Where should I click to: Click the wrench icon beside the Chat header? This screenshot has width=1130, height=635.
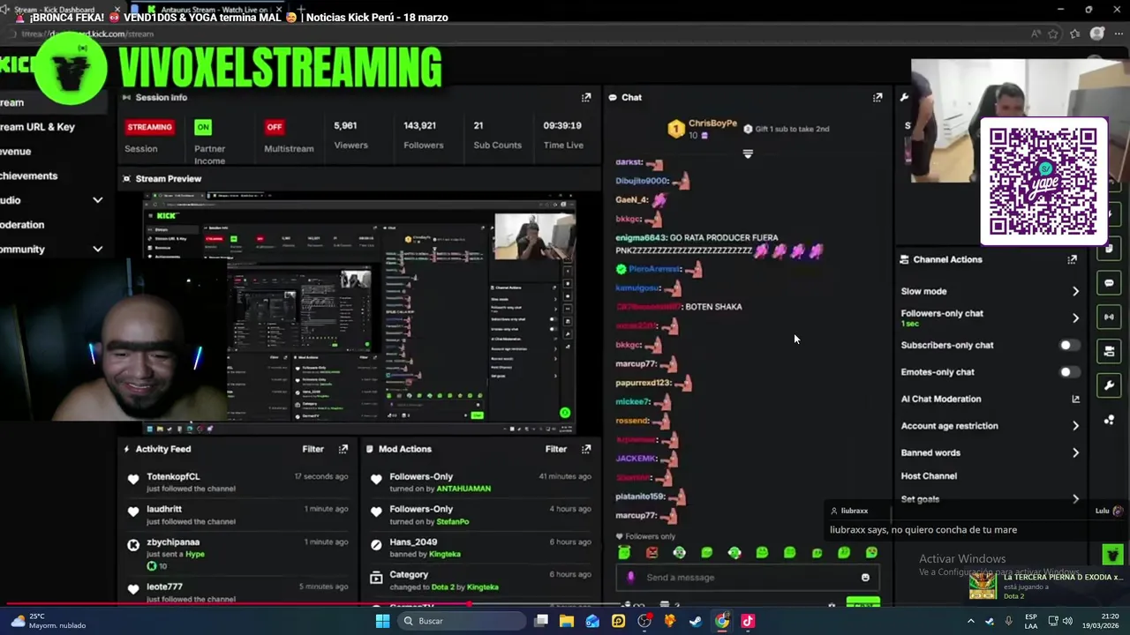click(x=904, y=97)
